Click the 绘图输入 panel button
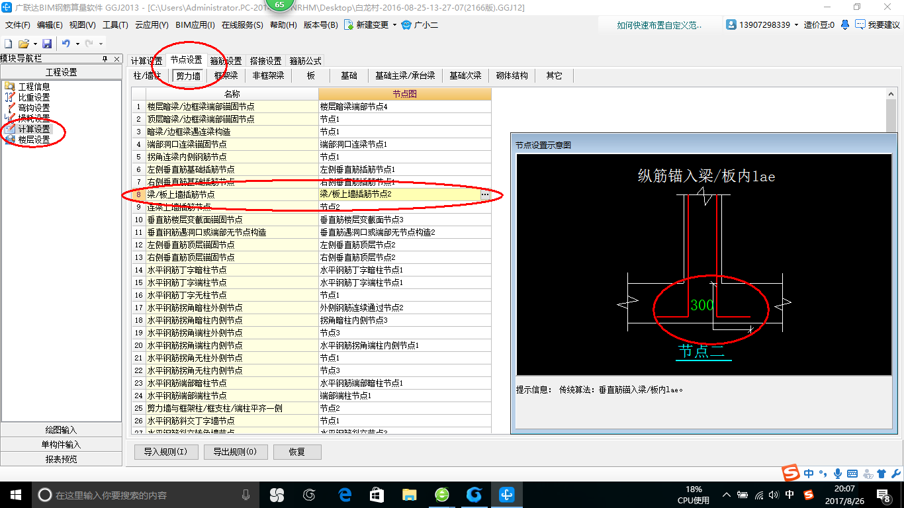Screen dimensions: 904x508 (x=61, y=430)
